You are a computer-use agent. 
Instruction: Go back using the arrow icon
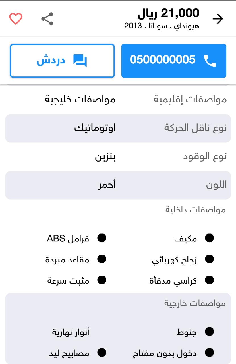click(218, 19)
